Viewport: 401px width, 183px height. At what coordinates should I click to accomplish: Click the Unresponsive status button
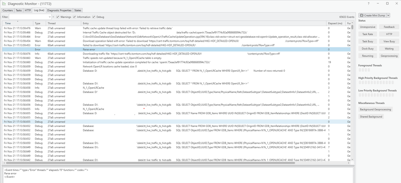[368, 27]
